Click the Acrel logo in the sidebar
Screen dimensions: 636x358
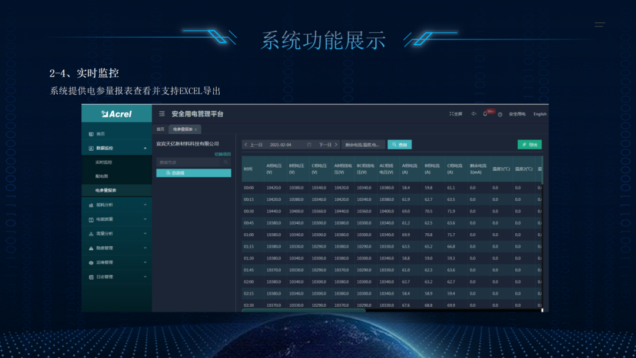[117, 114]
